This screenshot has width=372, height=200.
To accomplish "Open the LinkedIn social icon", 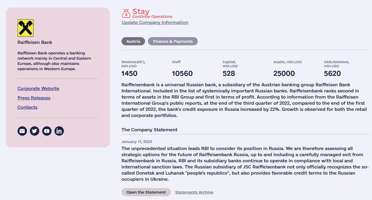I will (59, 131).
